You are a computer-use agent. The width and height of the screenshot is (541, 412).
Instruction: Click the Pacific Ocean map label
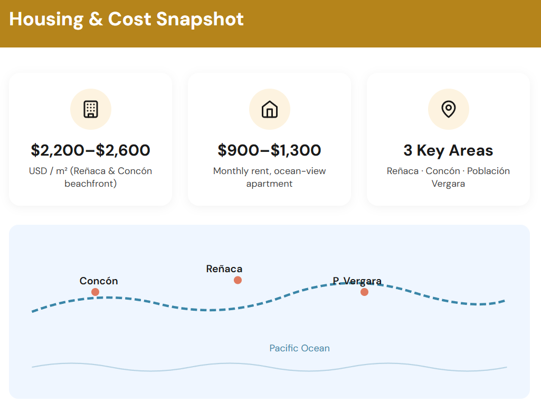pyautogui.click(x=299, y=348)
